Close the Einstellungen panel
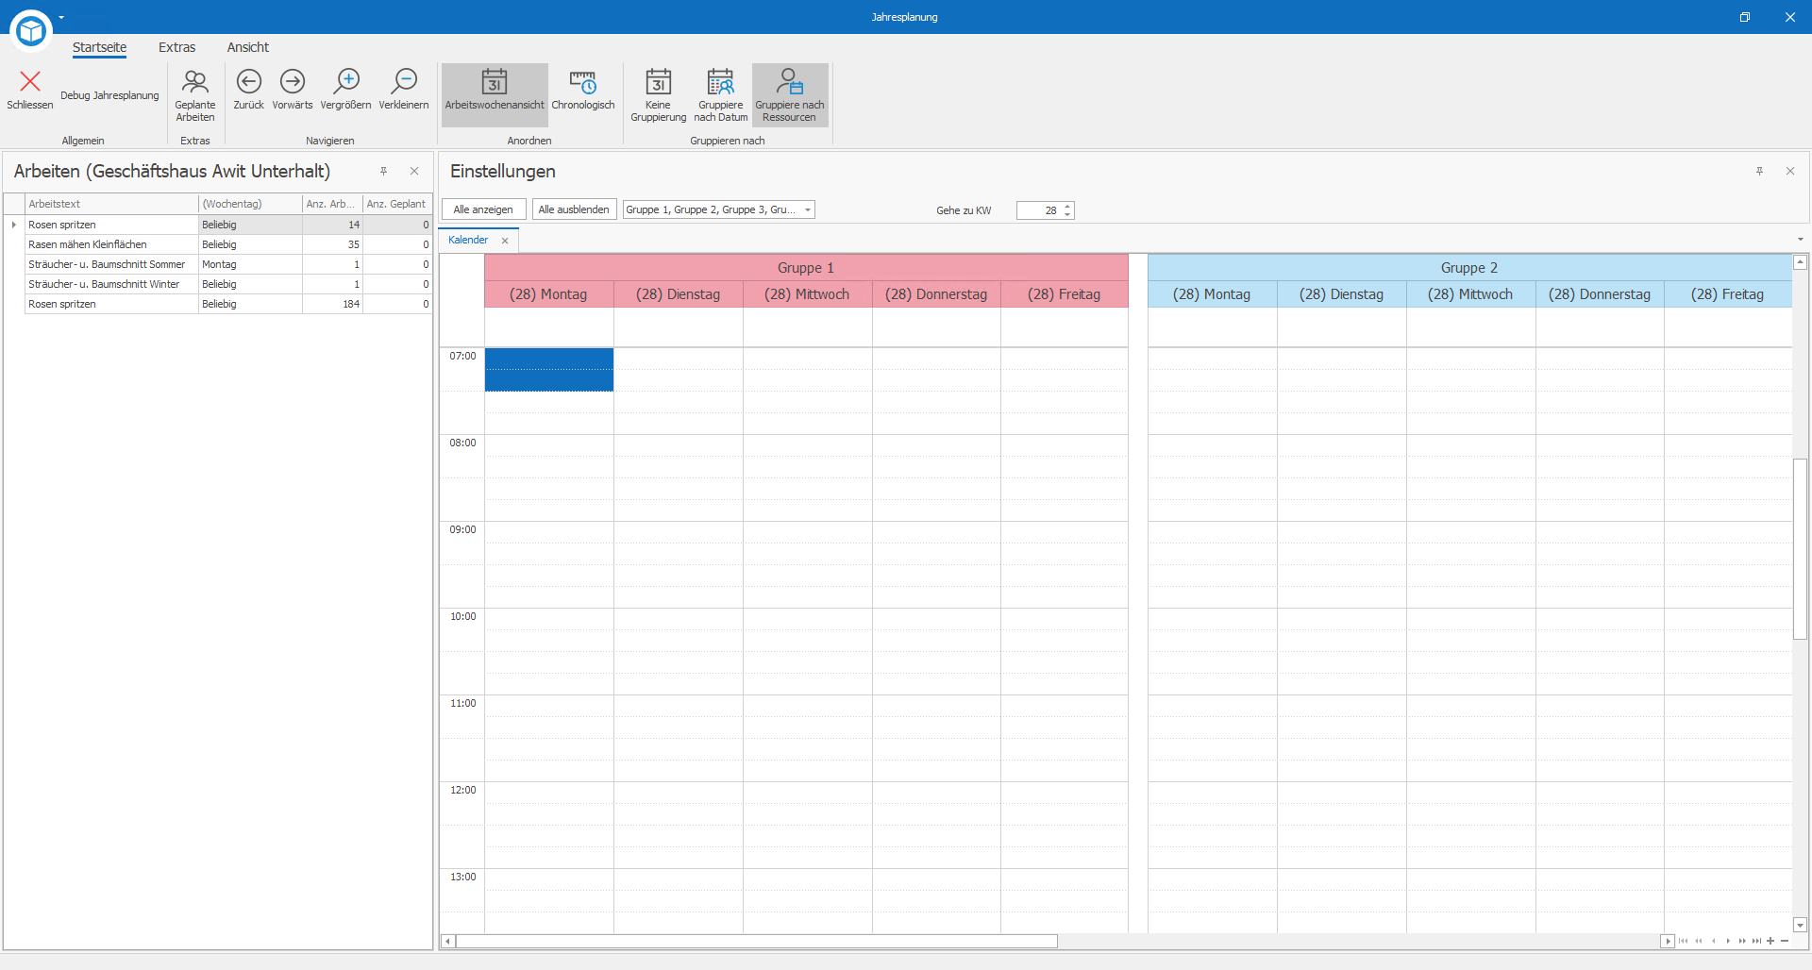Screen dimensions: 1812x970 point(1790,172)
